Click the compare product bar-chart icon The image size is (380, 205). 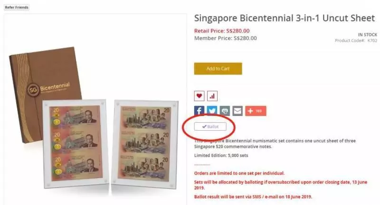212,96
